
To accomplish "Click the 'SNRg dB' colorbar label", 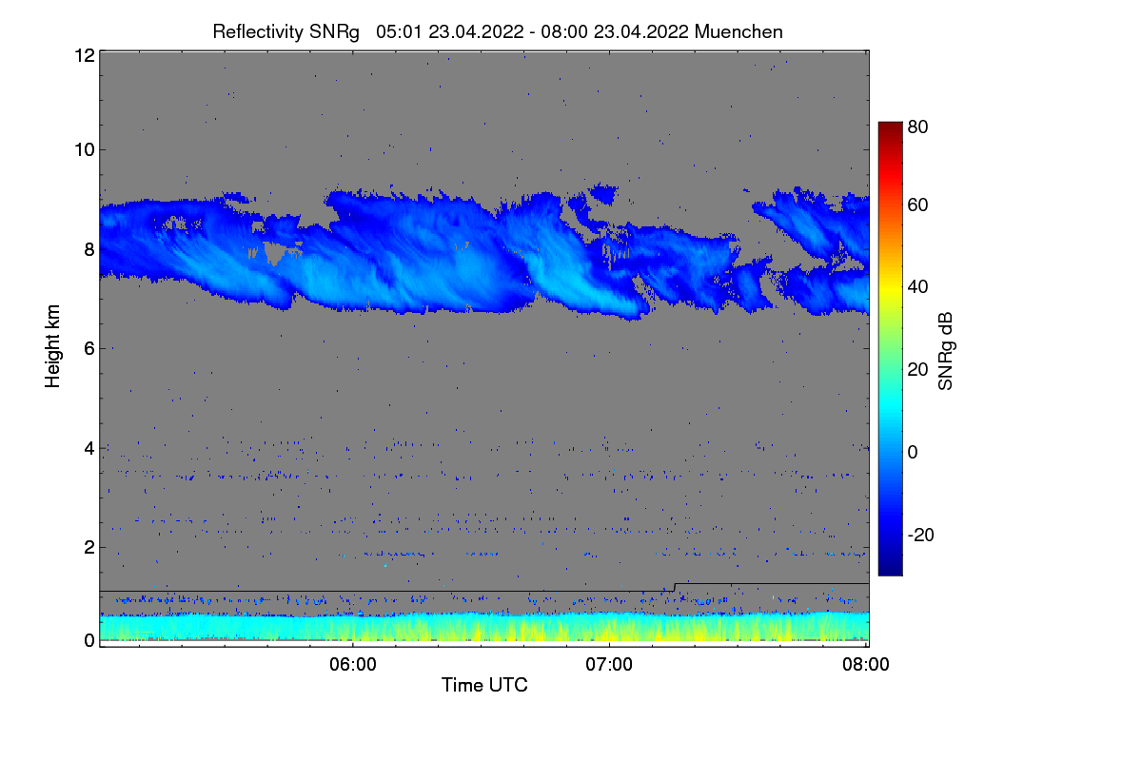I will [946, 352].
